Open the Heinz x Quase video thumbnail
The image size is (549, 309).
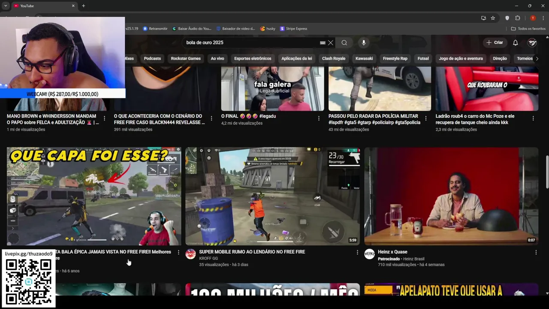click(x=451, y=196)
